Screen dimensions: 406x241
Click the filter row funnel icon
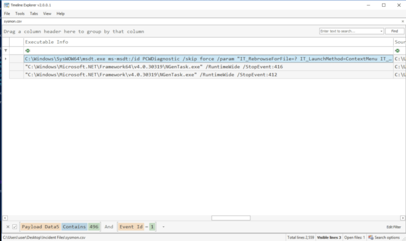click(6, 51)
